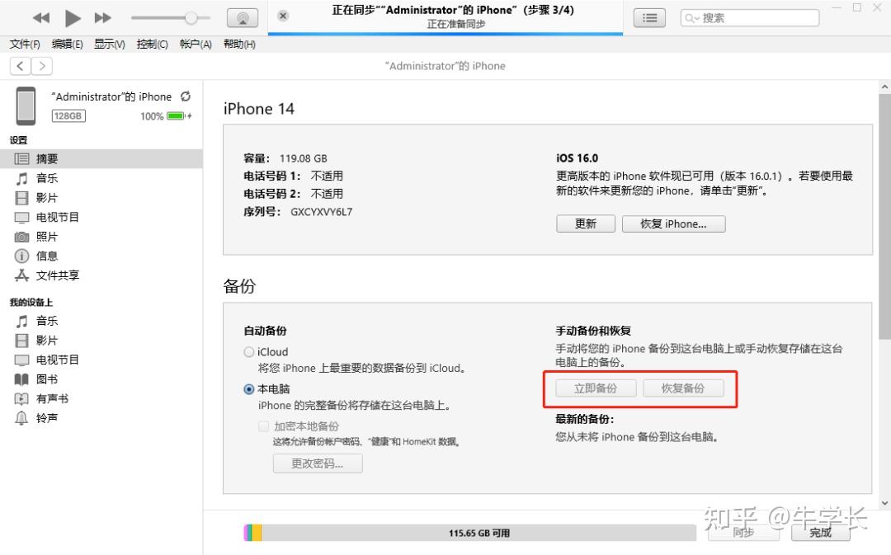Image resolution: width=891 pixels, height=555 pixels.
Task: Click the vertical scrollbar down arrow
Action: click(x=884, y=503)
